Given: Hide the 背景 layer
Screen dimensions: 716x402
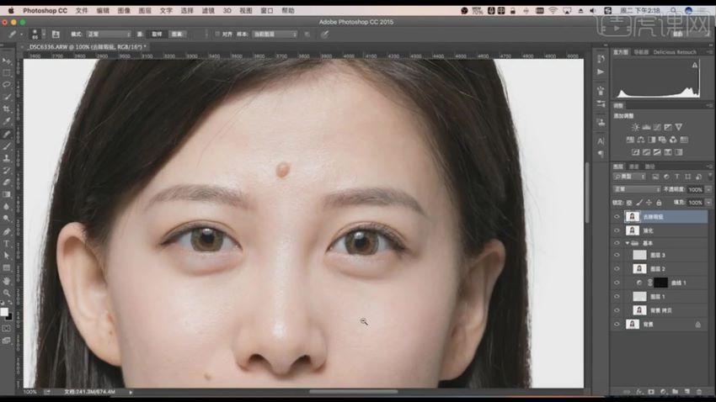Looking at the screenshot, I should pos(617,324).
